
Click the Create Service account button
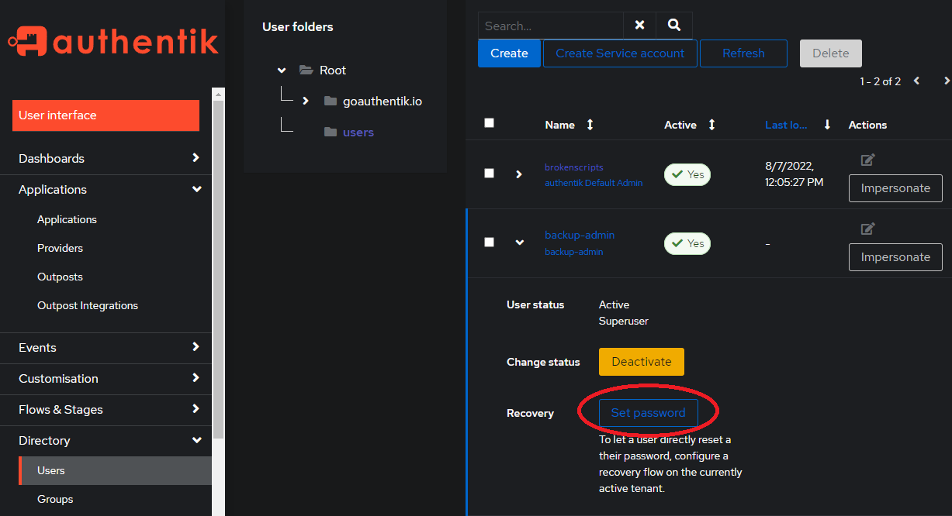pos(620,53)
